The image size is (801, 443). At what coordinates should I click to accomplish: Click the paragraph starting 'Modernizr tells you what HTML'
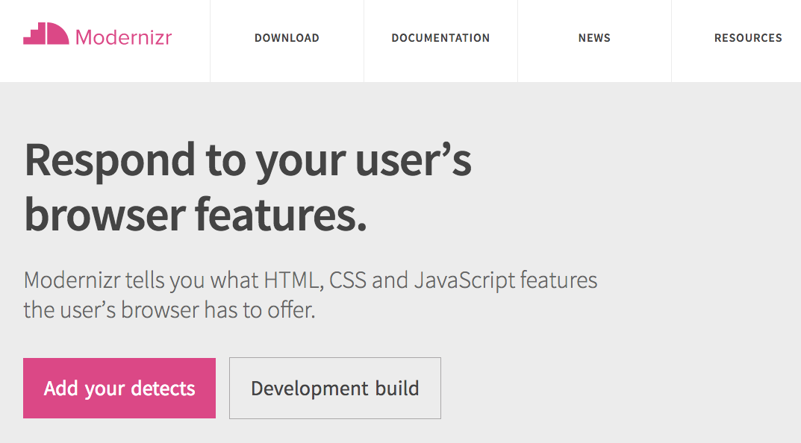[x=310, y=295]
